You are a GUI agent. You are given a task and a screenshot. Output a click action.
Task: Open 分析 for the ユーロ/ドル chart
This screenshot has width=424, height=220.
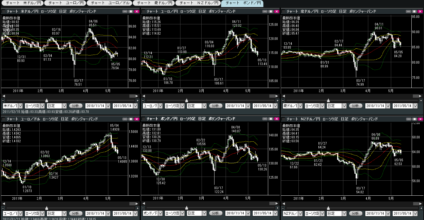click(75, 214)
